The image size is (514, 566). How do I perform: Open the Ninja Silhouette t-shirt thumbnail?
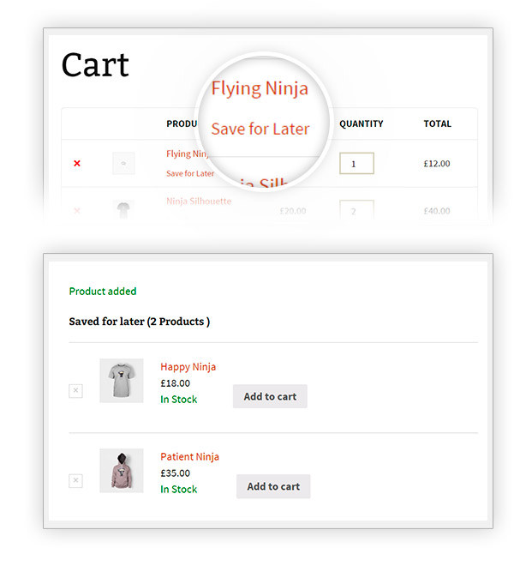click(123, 210)
